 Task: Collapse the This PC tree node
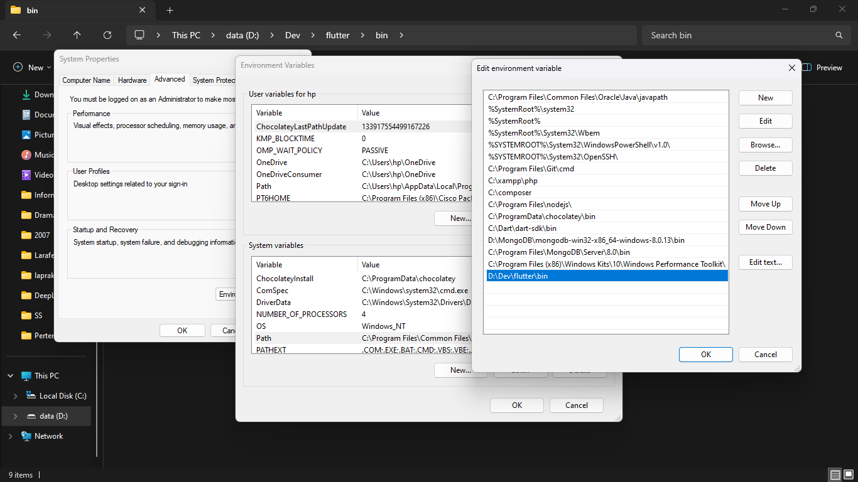point(10,376)
